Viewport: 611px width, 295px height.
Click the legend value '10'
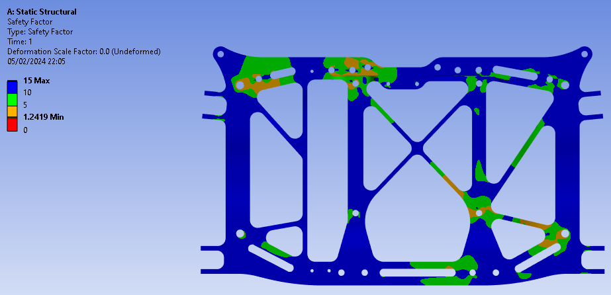(x=27, y=93)
